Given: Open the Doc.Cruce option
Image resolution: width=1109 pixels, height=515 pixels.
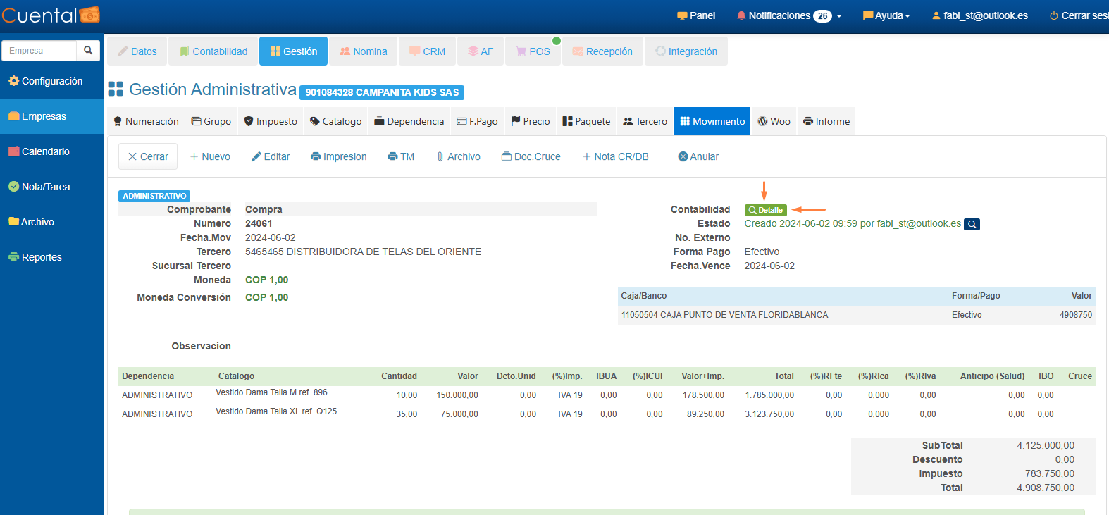Looking at the screenshot, I should pyautogui.click(x=531, y=156).
